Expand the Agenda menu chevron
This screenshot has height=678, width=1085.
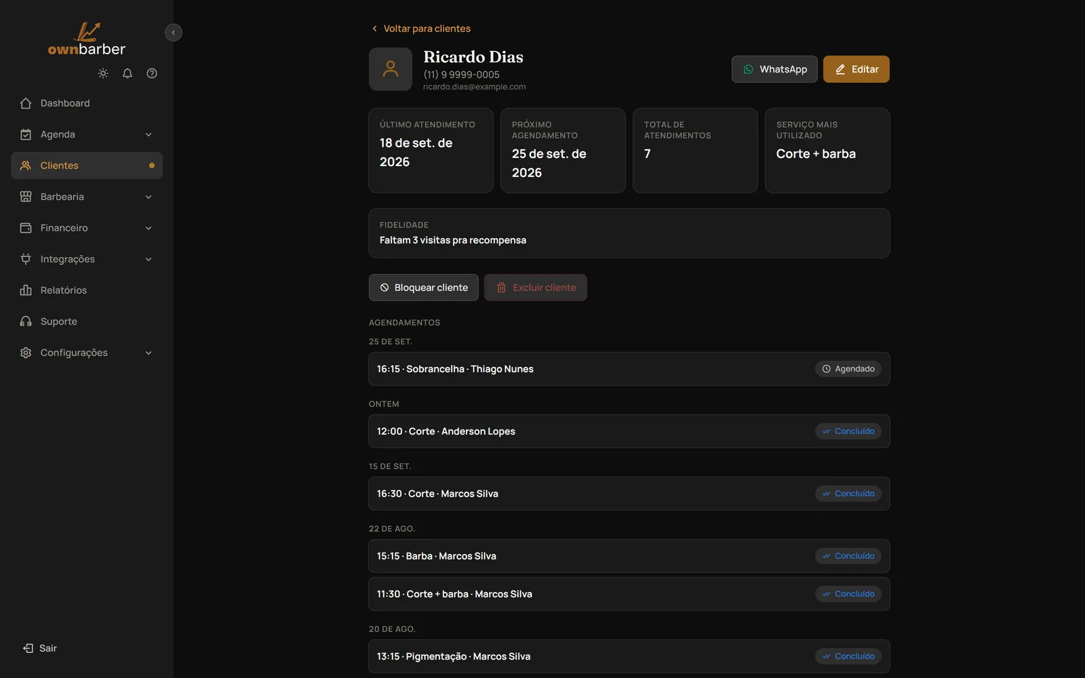tap(149, 134)
